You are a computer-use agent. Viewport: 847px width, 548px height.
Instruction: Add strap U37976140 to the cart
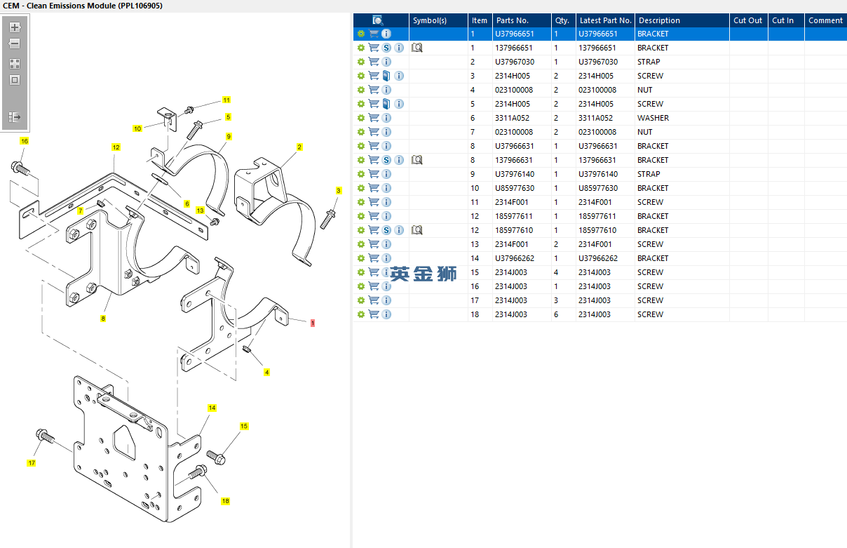coord(374,174)
